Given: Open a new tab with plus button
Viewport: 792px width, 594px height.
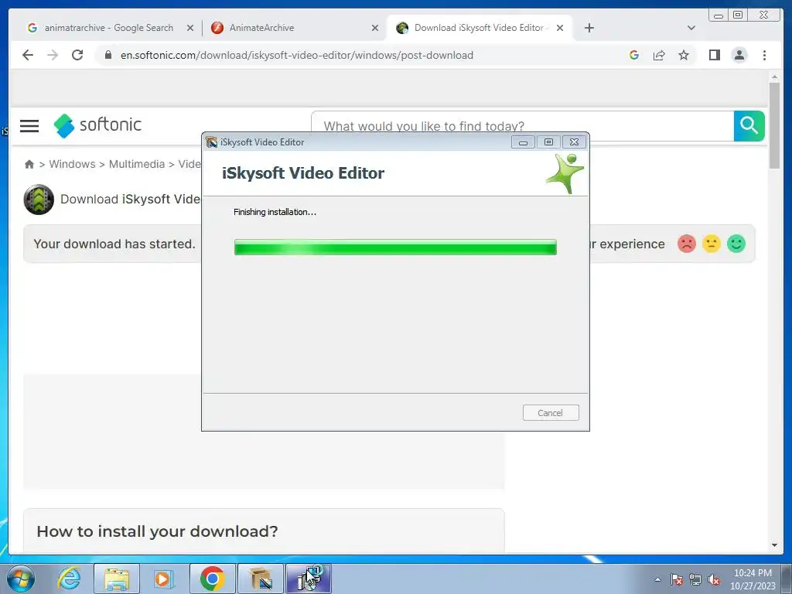Looking at the screenshot, I should coord(589,28).
